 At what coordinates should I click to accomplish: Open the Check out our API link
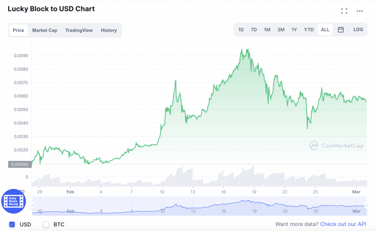343,224
